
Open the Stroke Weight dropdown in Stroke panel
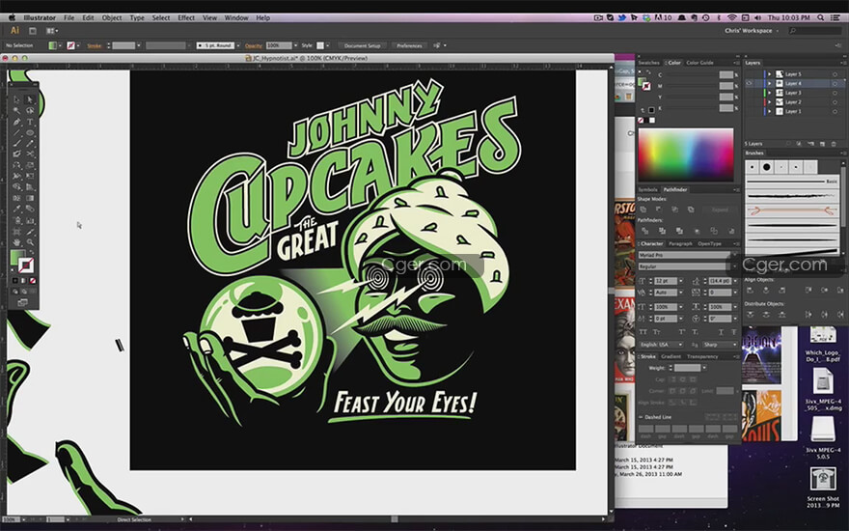tap(704, 368)
